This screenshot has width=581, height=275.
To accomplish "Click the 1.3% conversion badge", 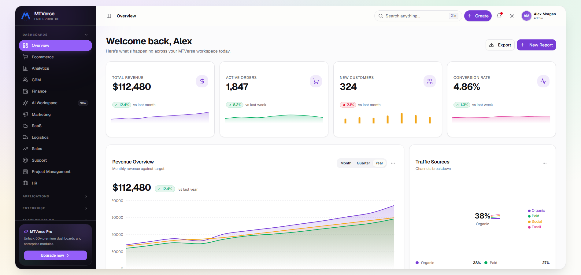I will click(x=462, y=105).
